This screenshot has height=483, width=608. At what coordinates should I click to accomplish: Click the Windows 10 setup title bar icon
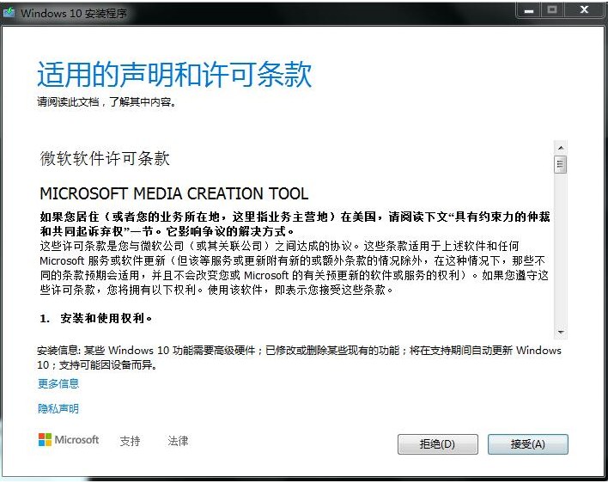(9, 12)
